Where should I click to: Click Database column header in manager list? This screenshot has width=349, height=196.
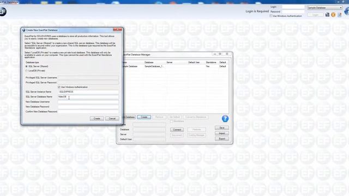pos(149,63)
